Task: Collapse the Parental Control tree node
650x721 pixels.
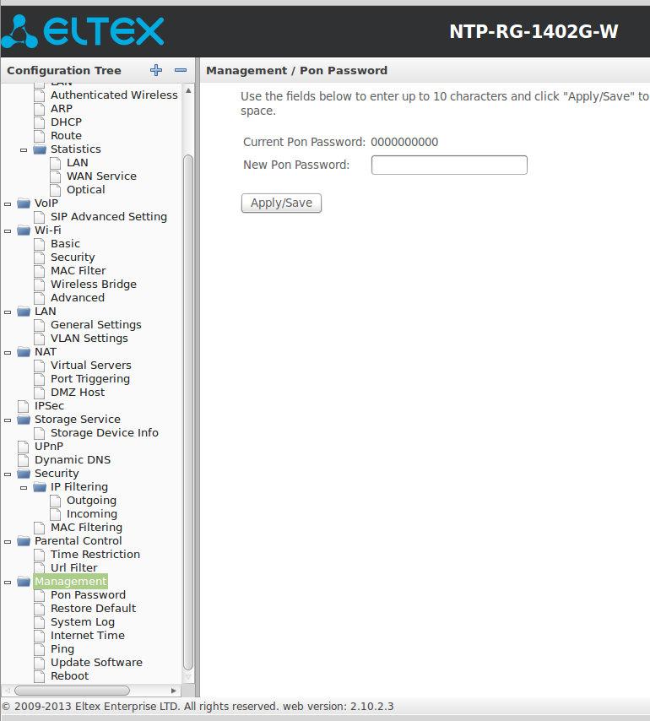Action: point(8,542)
